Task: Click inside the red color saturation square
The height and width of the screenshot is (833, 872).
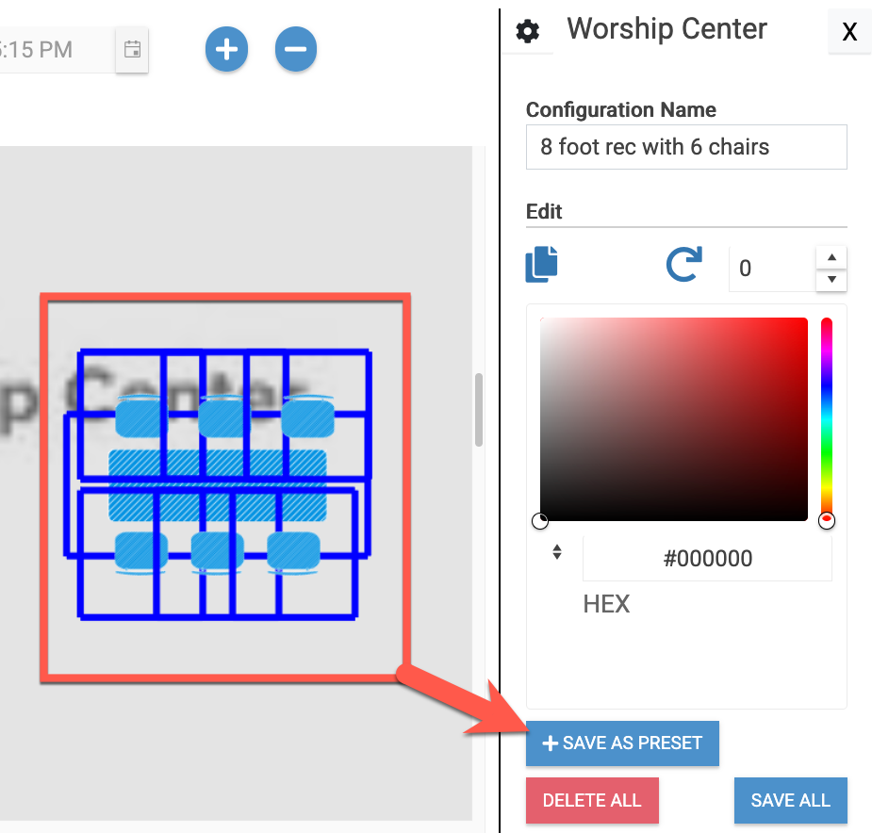Action: [x=673, y=419]
